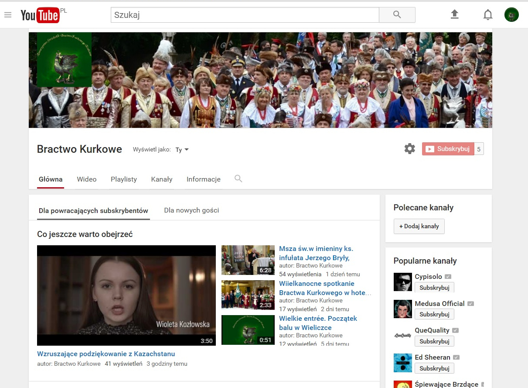Click the 'Popularne kanały' heading

point(425,261)
